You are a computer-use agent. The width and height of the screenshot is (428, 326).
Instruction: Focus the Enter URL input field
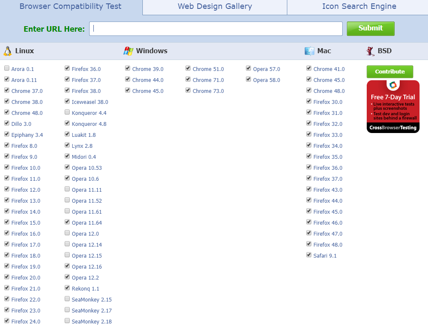216,29
